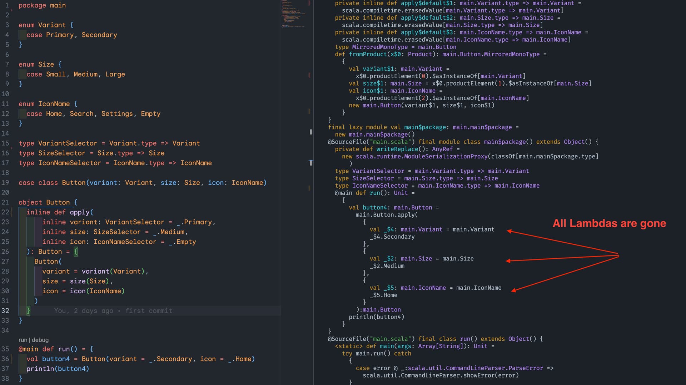
Task: Click the red 'All Lambdas are gone' annotation
Action: pos(609,223)
